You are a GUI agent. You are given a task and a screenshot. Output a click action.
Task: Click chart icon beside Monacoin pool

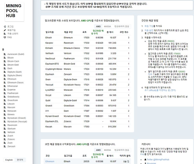(5, 111)
